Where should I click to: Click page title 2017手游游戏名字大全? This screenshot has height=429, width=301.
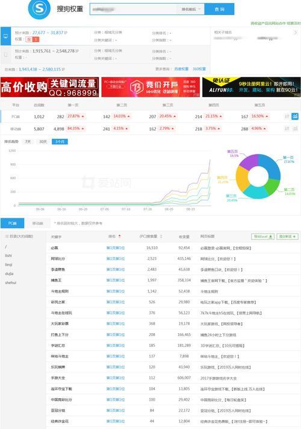[219, 378]
